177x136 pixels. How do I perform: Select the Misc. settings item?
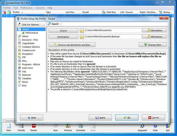(x=23, y=61)
